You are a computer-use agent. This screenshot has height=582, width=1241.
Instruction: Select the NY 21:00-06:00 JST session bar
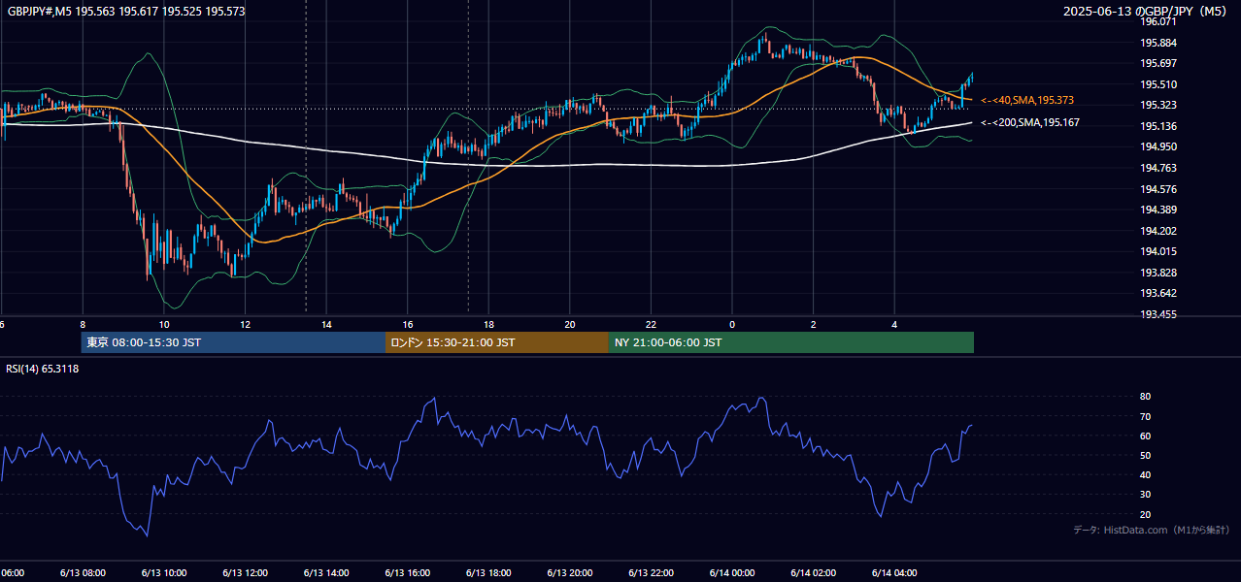pyautogui.click(x=791, y=342)
